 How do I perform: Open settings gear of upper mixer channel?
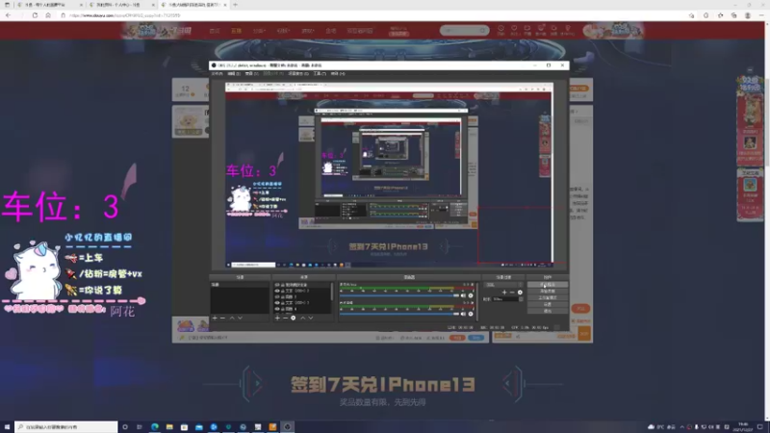click(471, 295)
